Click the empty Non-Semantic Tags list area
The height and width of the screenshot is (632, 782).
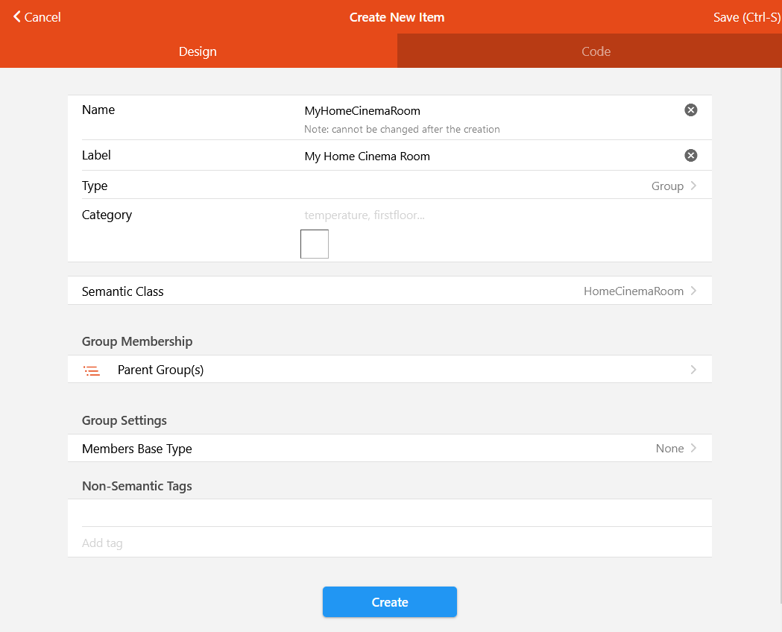[389, 513]
